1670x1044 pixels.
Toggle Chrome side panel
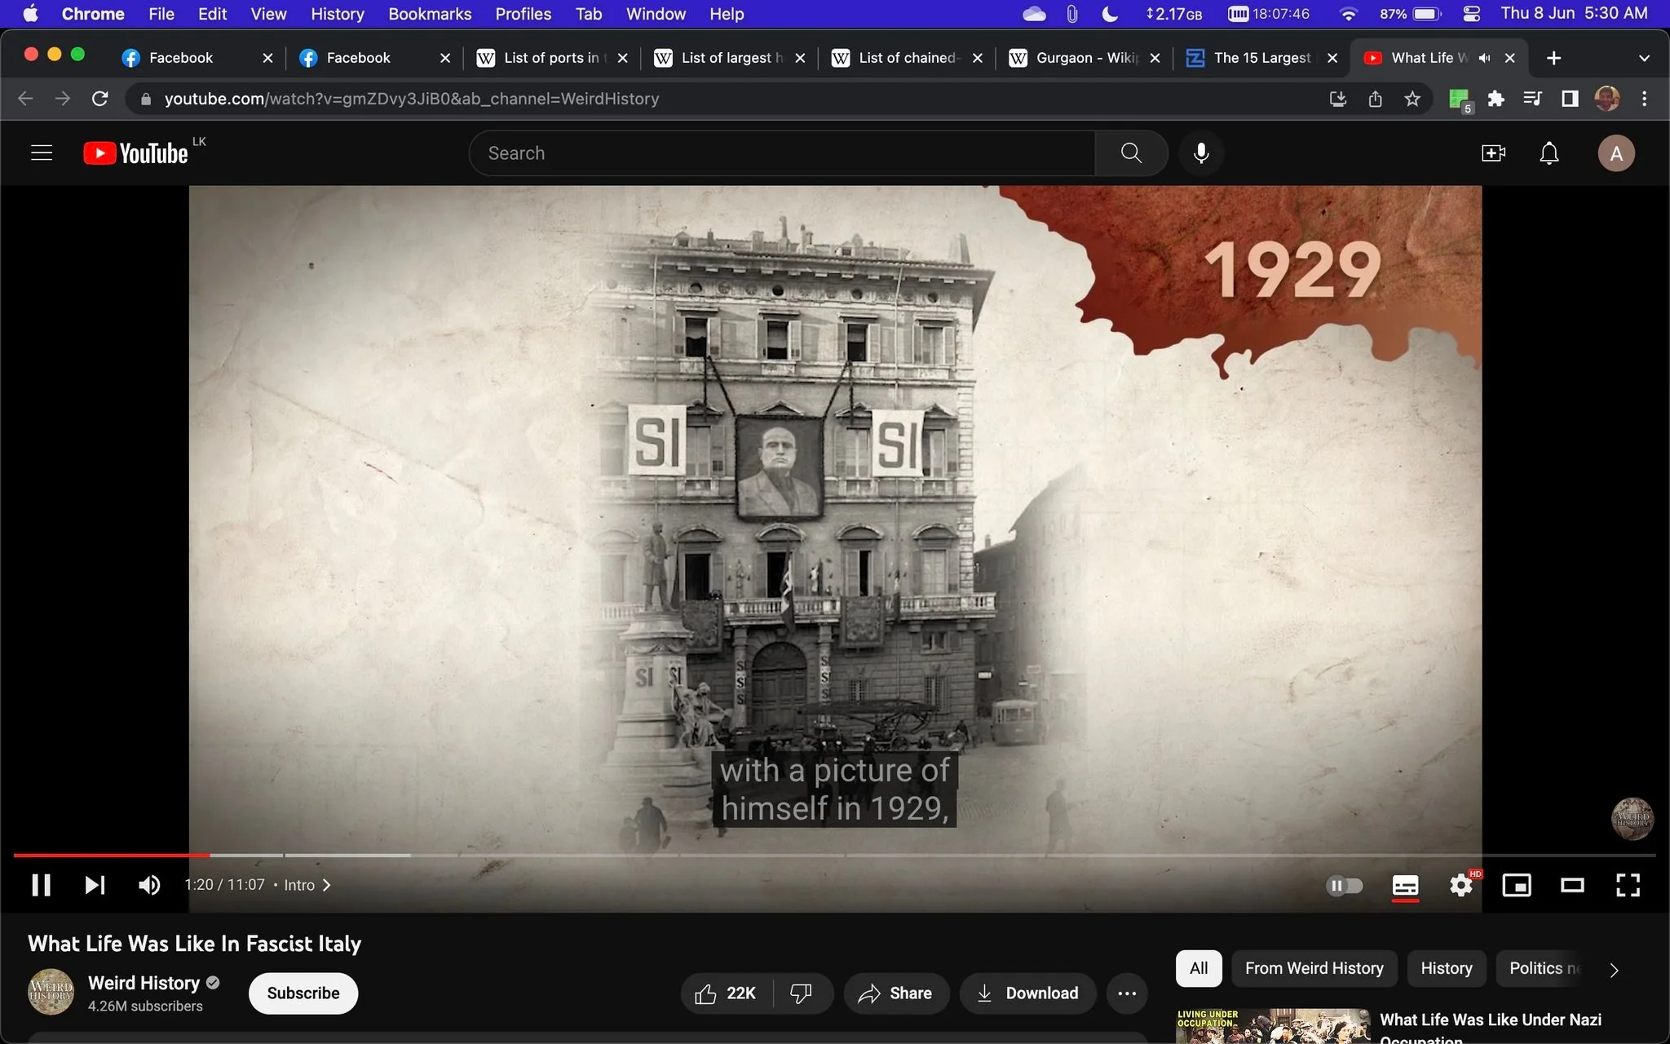coord(1570,99)
